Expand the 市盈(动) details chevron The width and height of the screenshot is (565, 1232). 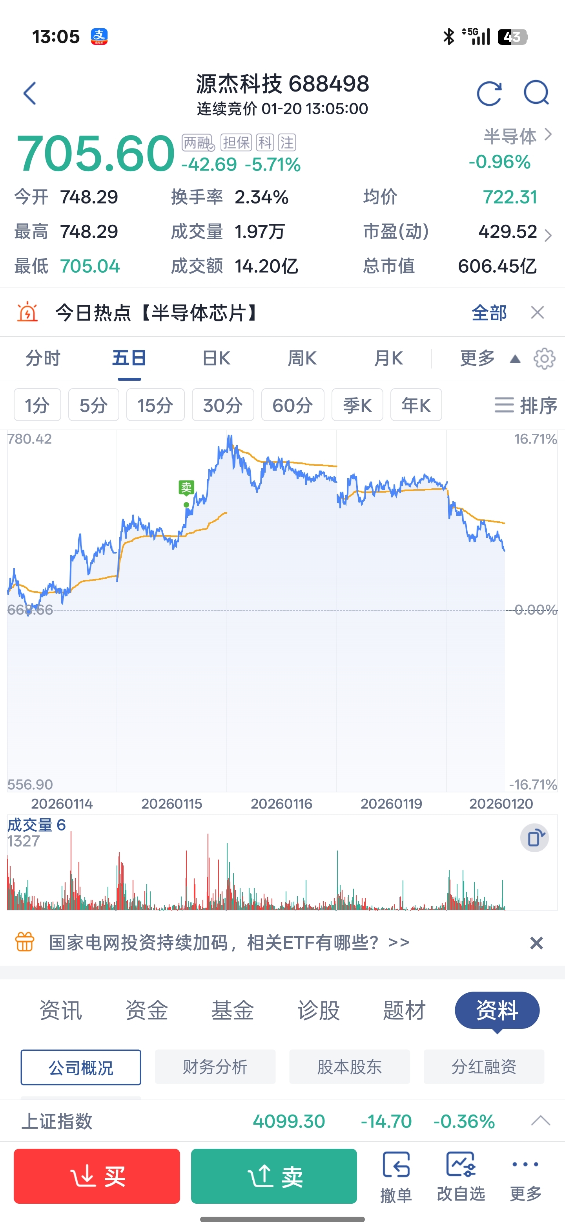point(548,235)
